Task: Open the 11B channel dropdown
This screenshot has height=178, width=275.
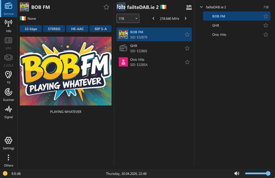Action: pyautogui.click(x=128, y=18)
